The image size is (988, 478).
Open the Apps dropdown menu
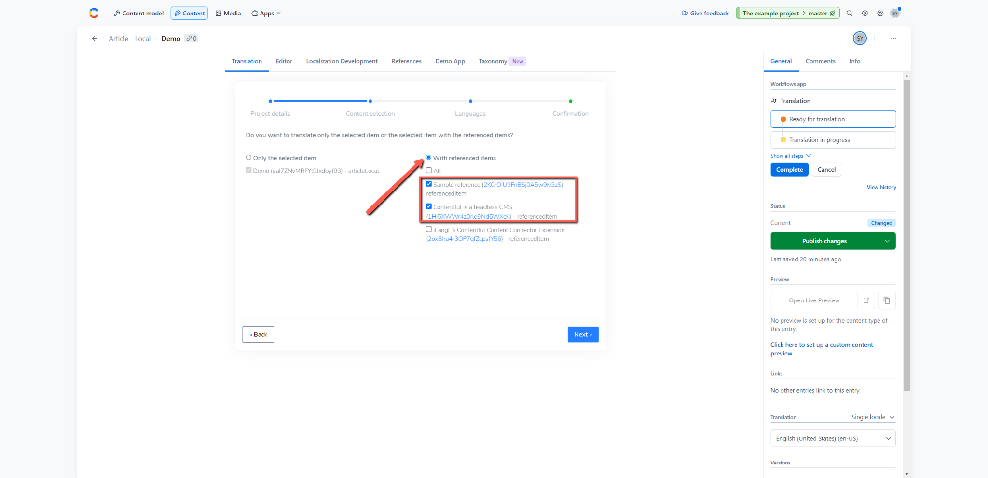266,14
